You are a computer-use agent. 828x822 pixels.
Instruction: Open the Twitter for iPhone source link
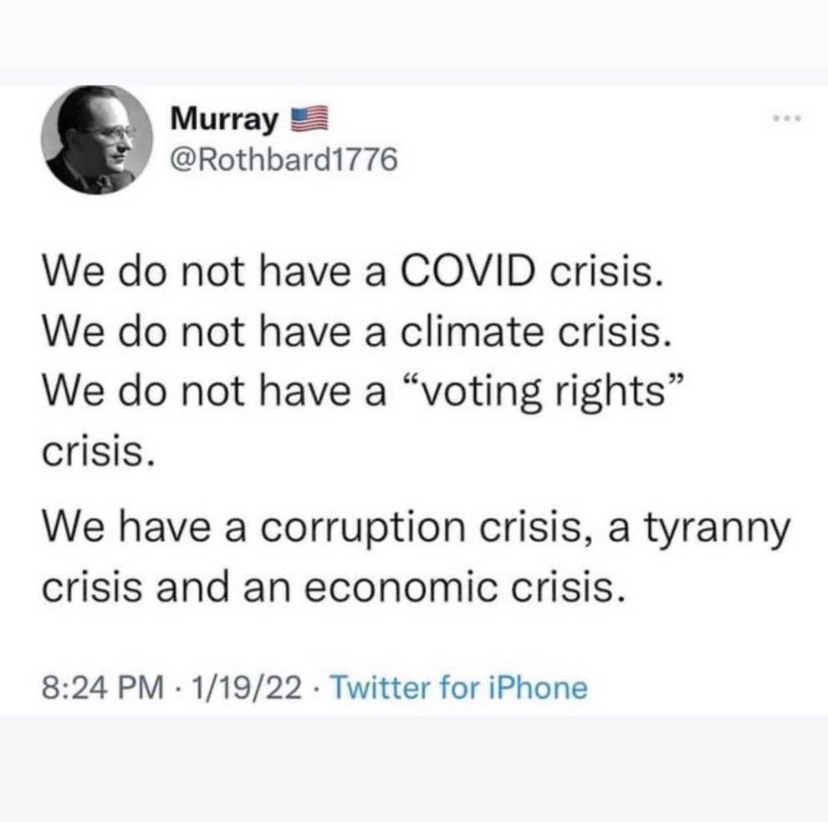[459, 687]
